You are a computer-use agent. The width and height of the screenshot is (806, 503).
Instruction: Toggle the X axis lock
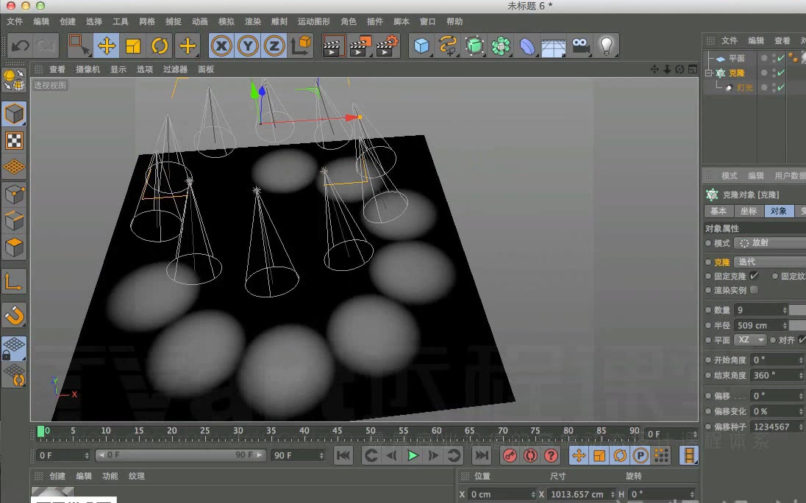pos(221,46)
